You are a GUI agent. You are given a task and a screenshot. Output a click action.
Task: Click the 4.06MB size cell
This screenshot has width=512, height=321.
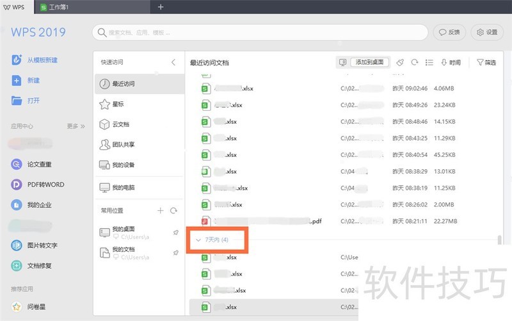click(444, 88)
